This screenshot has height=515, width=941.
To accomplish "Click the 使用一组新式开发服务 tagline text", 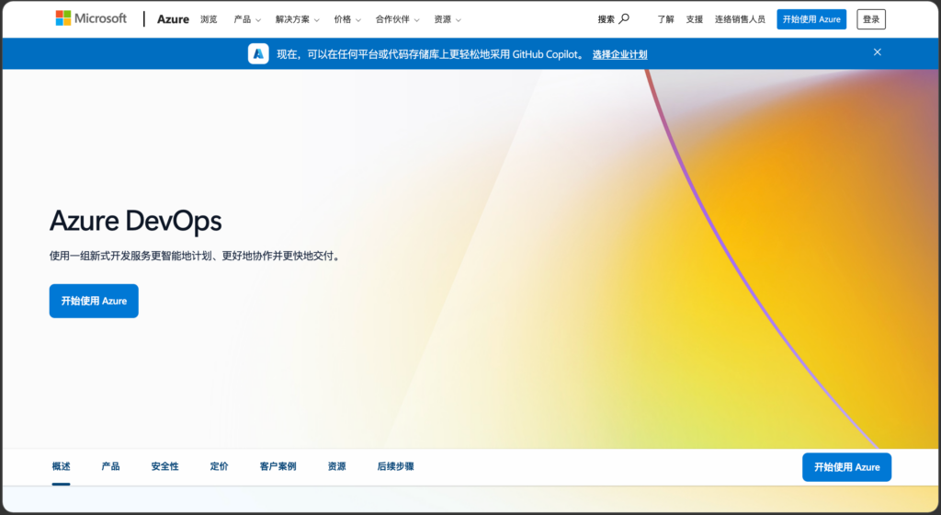I will pos(196,256).
